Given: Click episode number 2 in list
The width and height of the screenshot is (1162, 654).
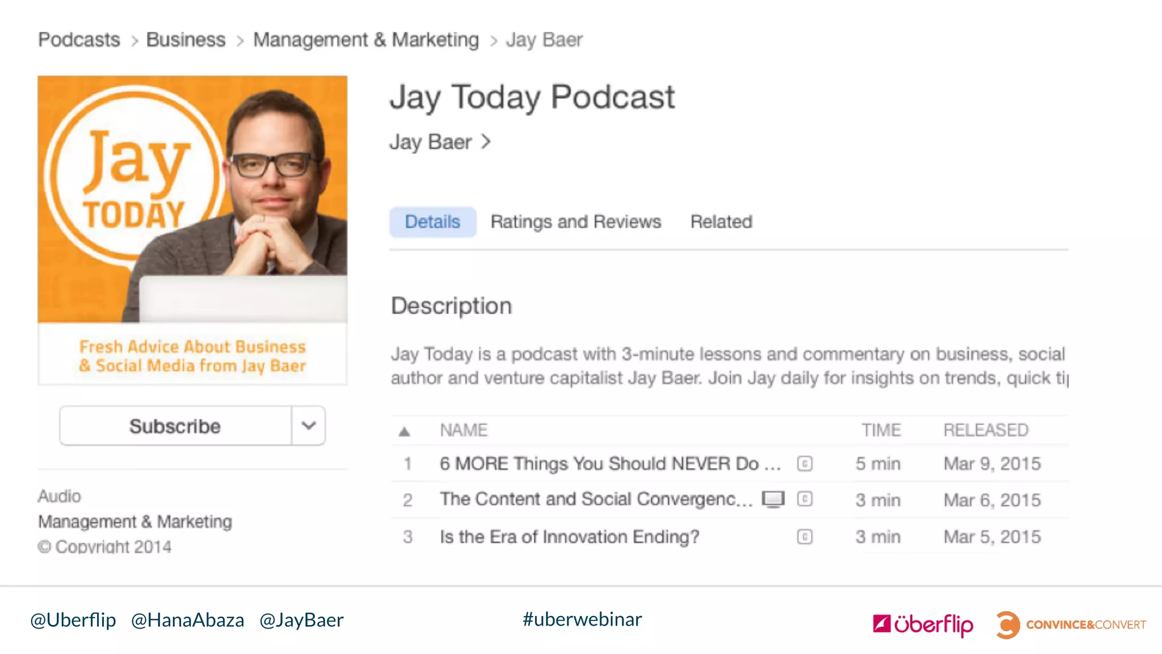Looking at the screenshot, I should (407, 500).
